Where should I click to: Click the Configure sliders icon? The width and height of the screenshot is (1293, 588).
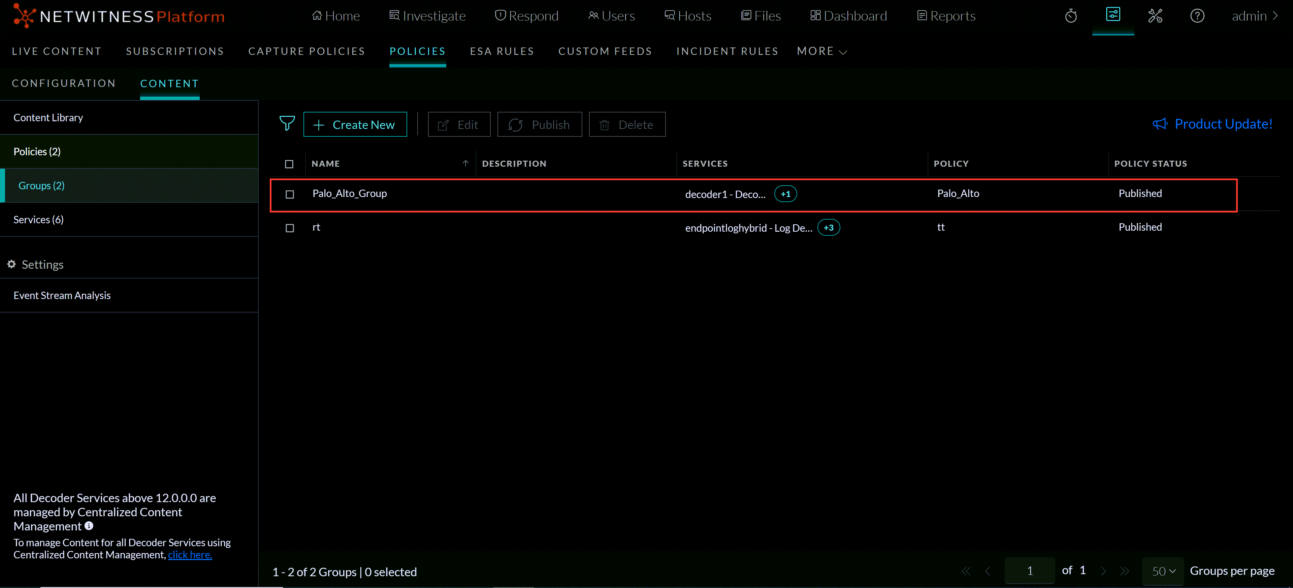pyautogui.click(x=1113, y=15)
